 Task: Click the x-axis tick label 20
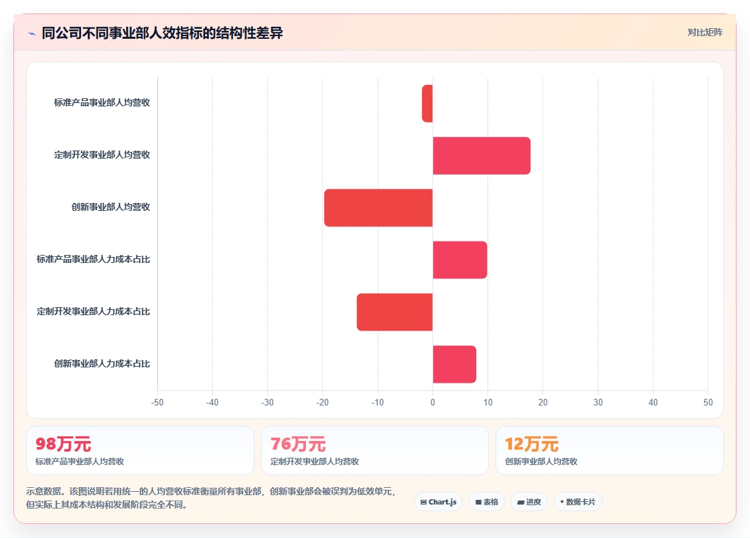[543, 402]
